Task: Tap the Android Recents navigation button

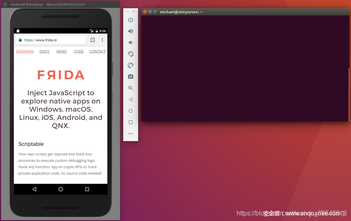Action: click(87, 189)
